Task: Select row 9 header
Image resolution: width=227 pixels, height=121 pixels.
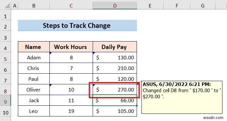Action: pos(5,100)
